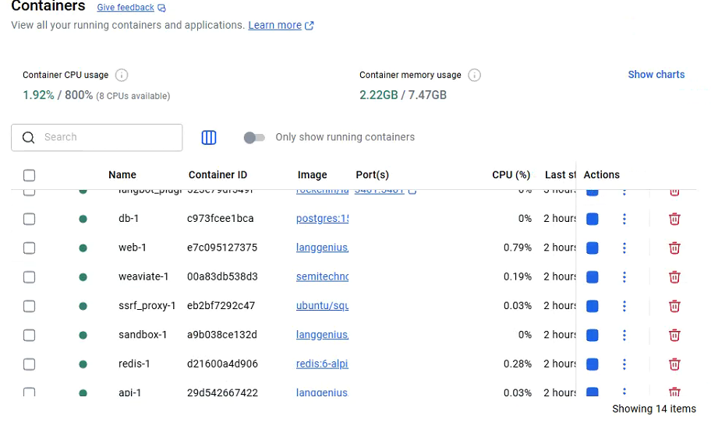This screenshot has height=422, width=711.
Task: Click the Give feedback chat icon
Action: (162, 8)
